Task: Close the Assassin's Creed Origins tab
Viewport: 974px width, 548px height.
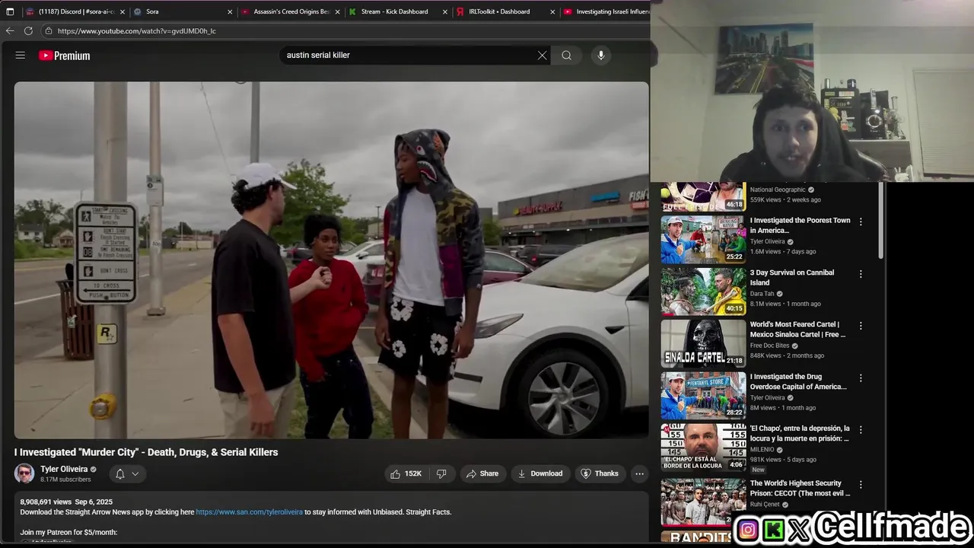Action: point(338,11)
